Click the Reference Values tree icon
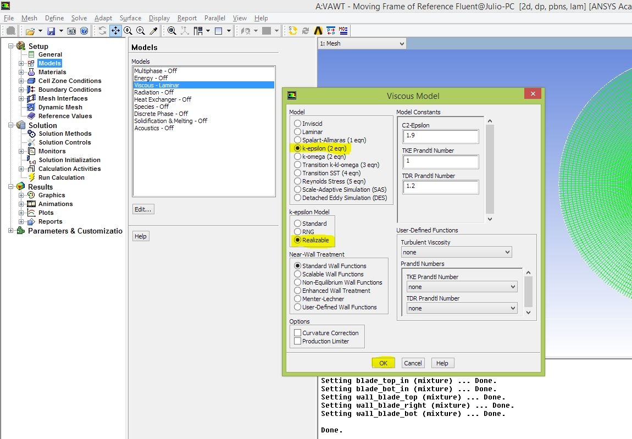Image resolution: width=632 pixels, height=439 pixels. (31, 116)
